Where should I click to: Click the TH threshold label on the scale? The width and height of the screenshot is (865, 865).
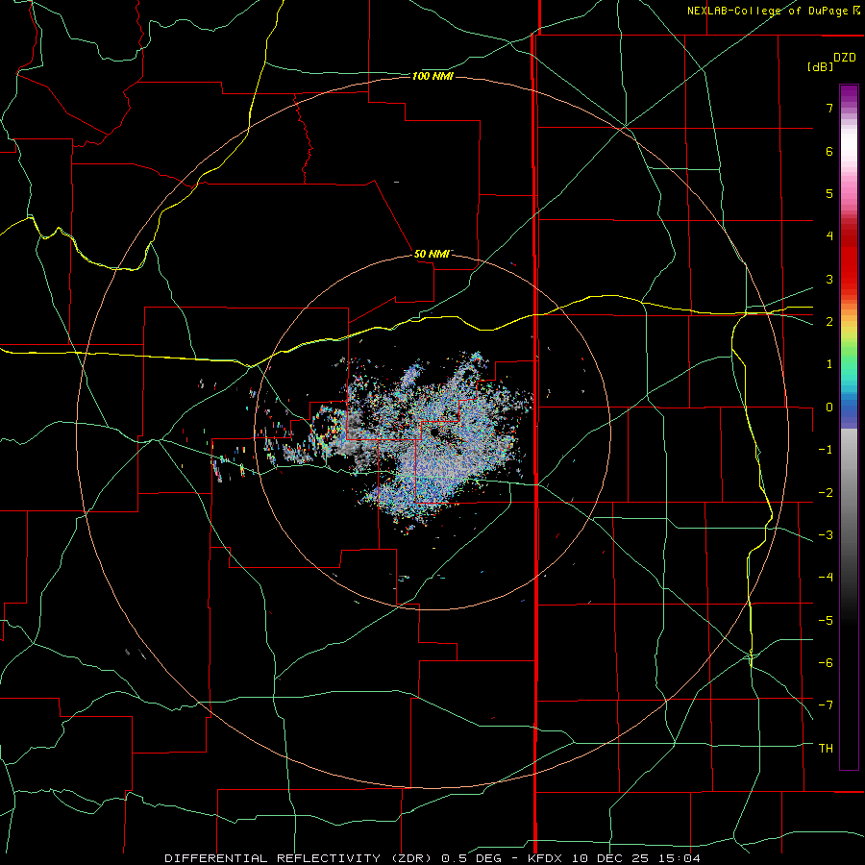click(x=826, y=749)
